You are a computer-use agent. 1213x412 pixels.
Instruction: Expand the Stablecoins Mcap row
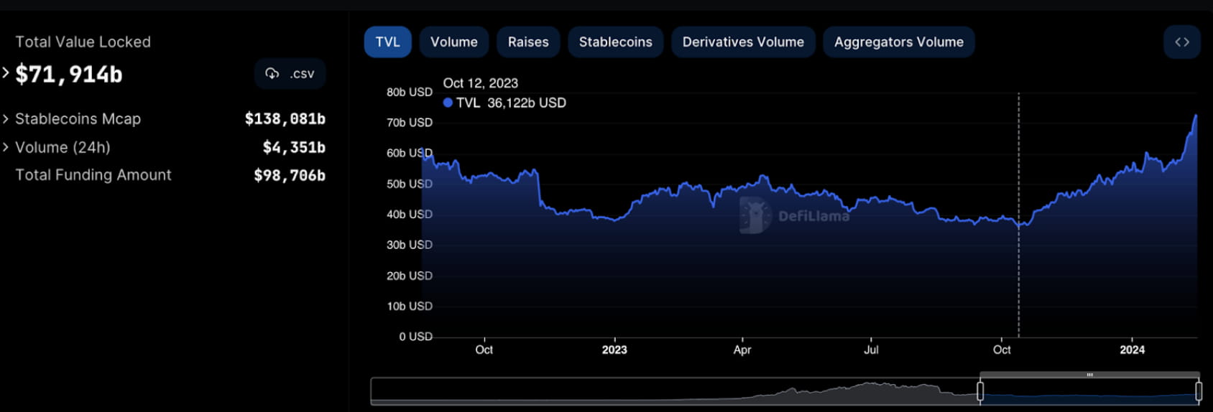click(x=6, y=119)
